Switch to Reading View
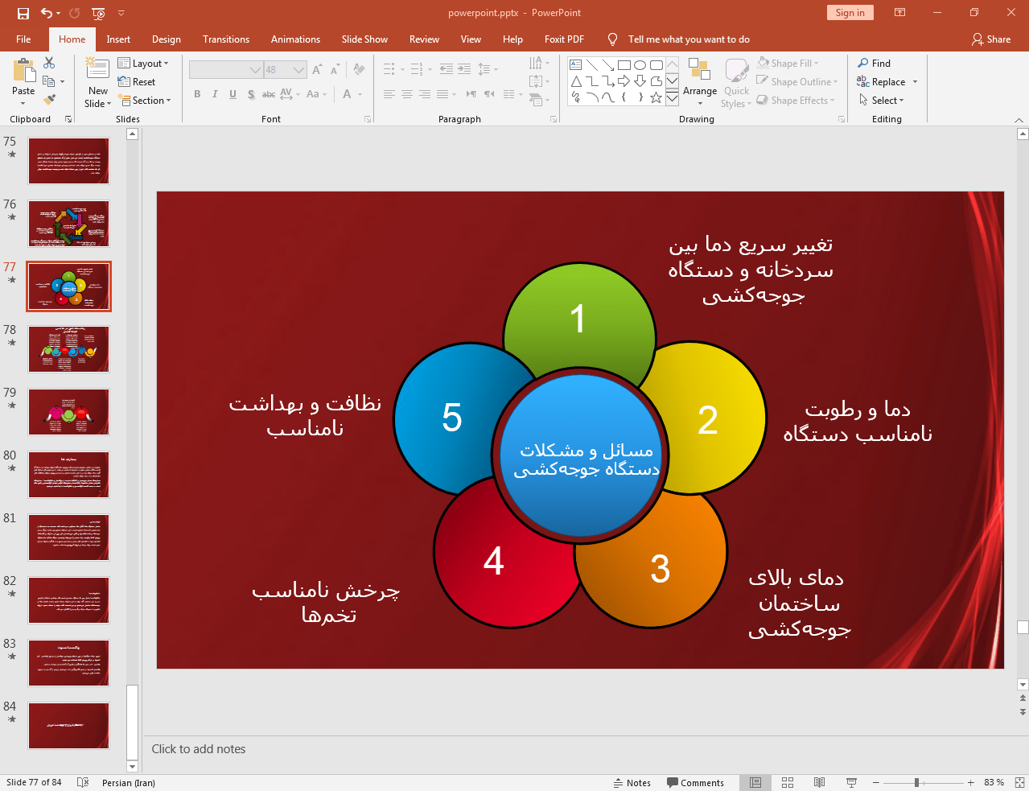 (819, 782)
